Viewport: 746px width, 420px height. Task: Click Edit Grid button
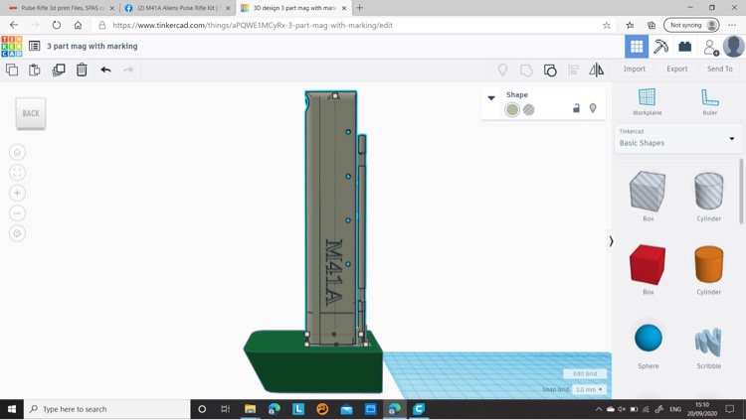[x=585, y=374]
